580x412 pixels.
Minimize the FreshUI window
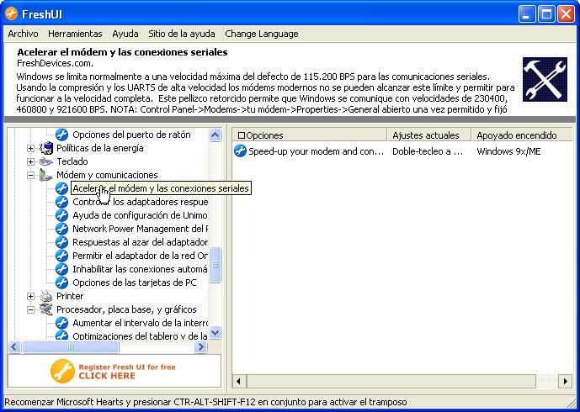pos(526,14)
